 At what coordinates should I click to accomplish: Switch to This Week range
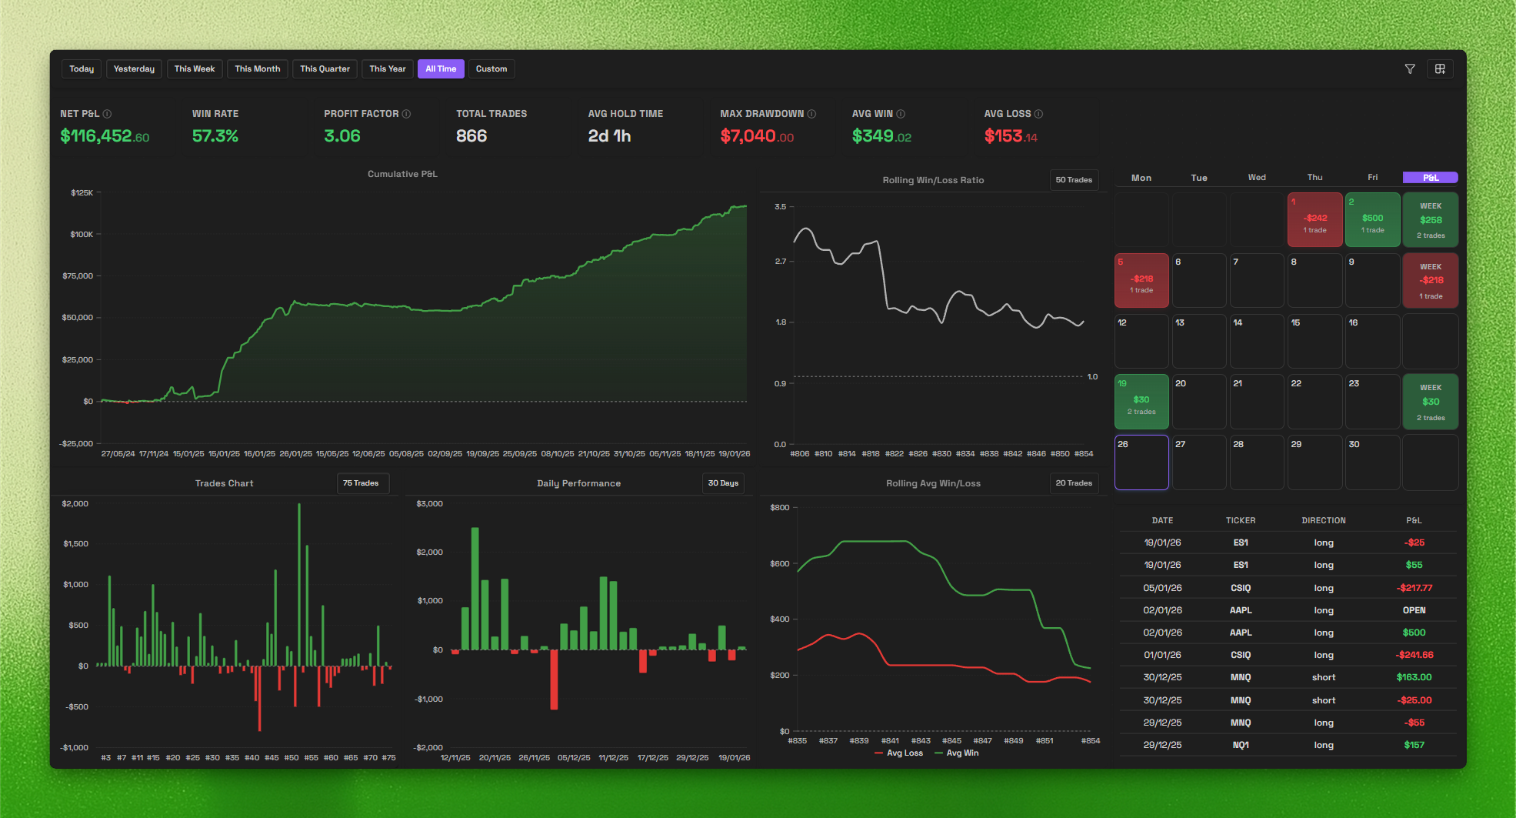click(195, 69)
